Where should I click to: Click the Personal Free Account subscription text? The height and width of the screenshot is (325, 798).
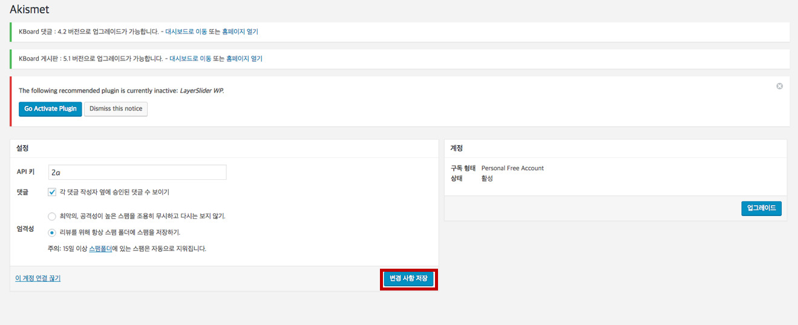click(x=512, y=168)
